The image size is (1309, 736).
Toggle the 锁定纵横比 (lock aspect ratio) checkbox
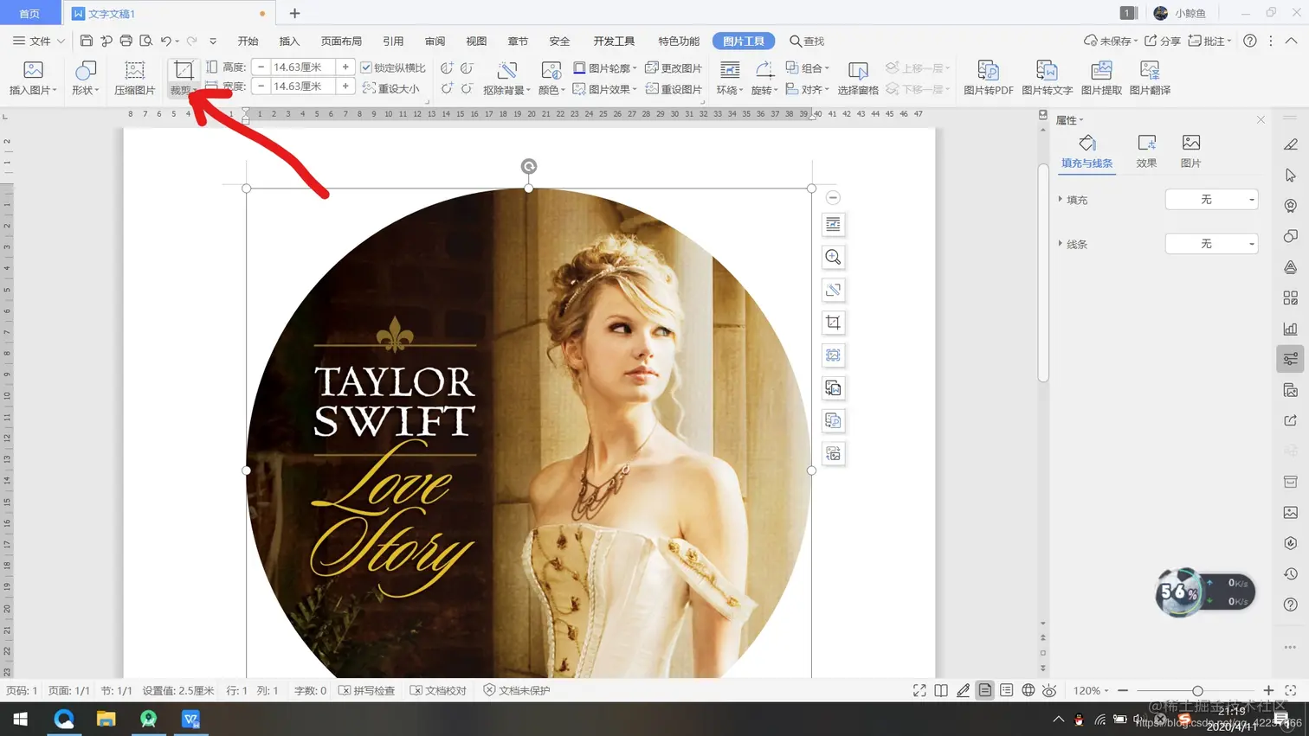pos(366,67)
